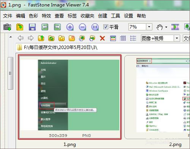Open the 创建 menu

pyautogui.click(x=103, y=16)
